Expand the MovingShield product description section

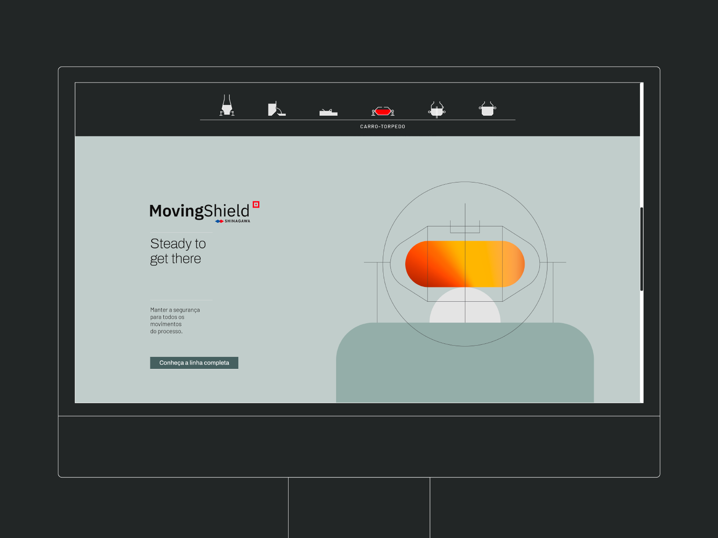pyautogui.click(x=175, y=321)
